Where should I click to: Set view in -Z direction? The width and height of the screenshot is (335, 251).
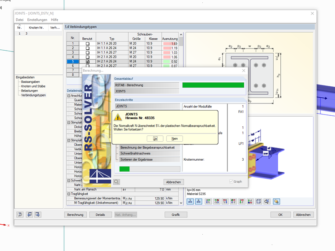coord(250,202)
